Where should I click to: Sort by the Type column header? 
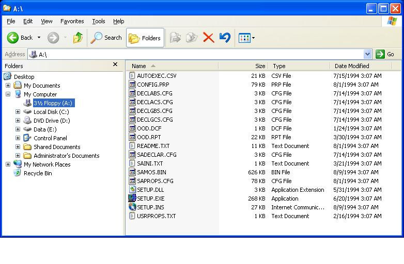pyautogui.click(x=299, y=66)
